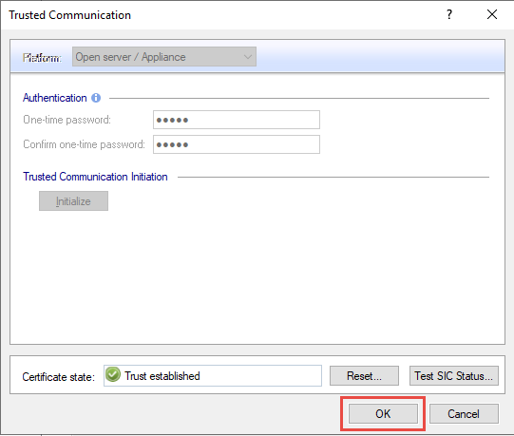Click the Cancel button

pyautogui.click(x=464, y=414)
